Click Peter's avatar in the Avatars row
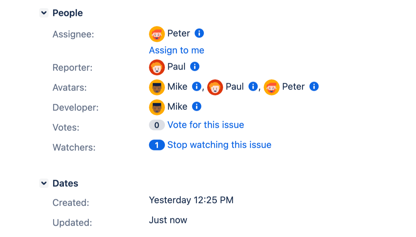The height and width of the screenshot is (237, 416). [272, 87]
